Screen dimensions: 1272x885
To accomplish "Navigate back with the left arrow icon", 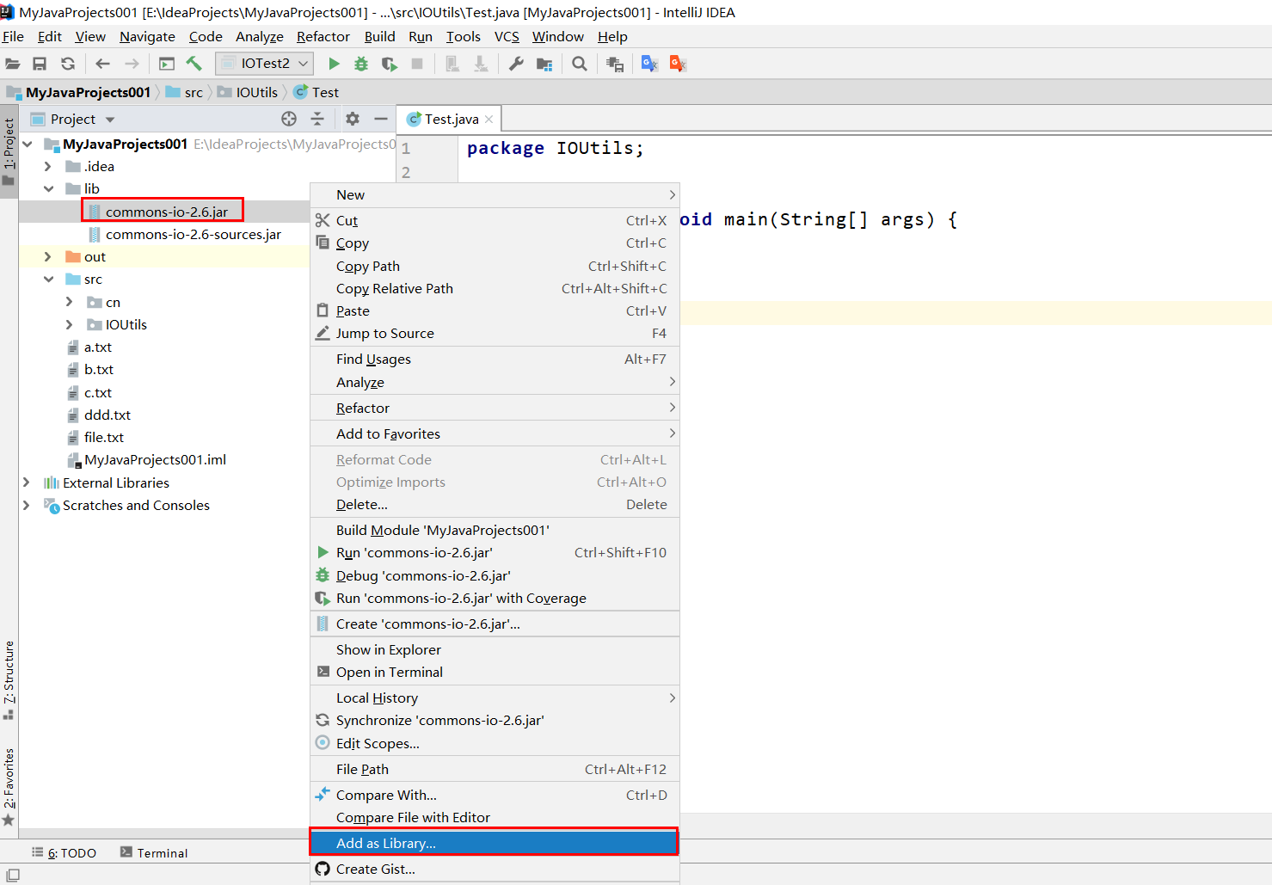I will (x=103, y=64).
